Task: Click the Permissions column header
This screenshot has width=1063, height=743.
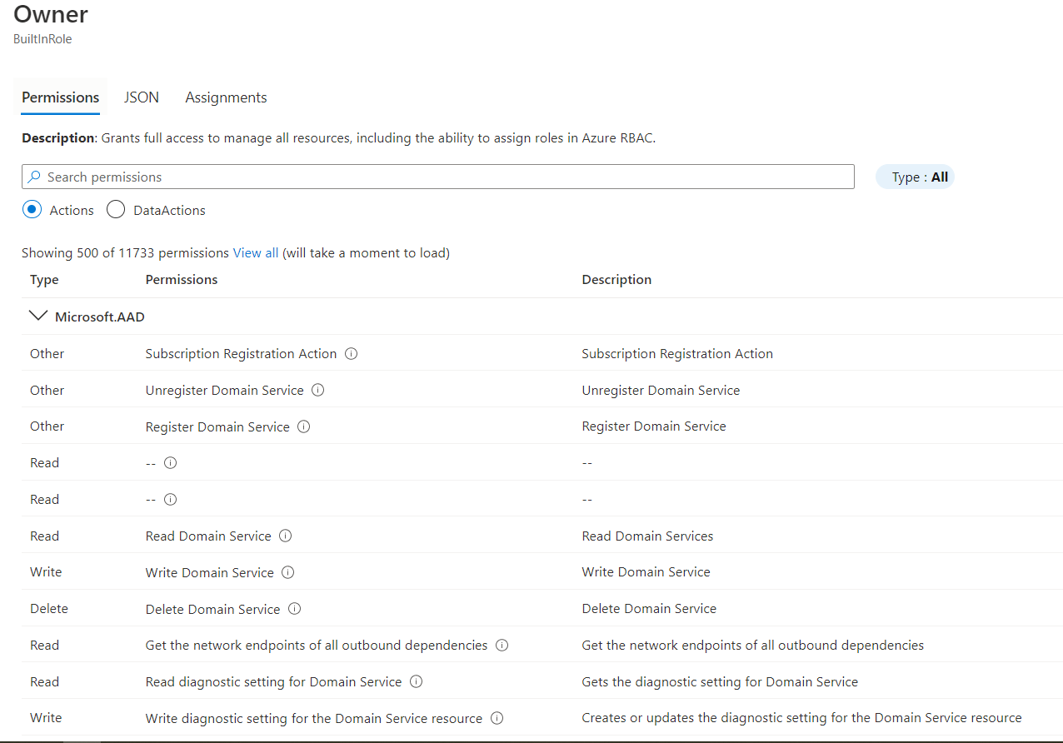Action: (x=182, y=280)
